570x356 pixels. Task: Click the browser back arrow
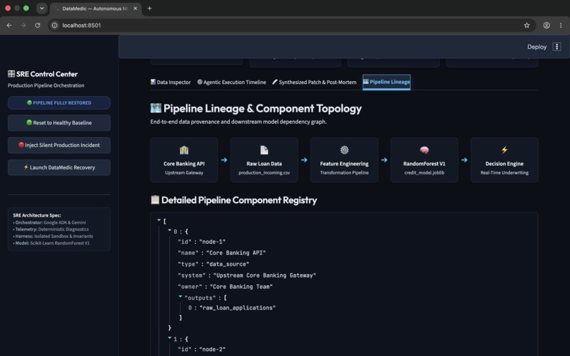[x=9, y=25]
